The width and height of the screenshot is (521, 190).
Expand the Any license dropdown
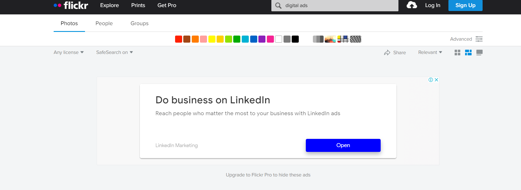tap(69, 52)
